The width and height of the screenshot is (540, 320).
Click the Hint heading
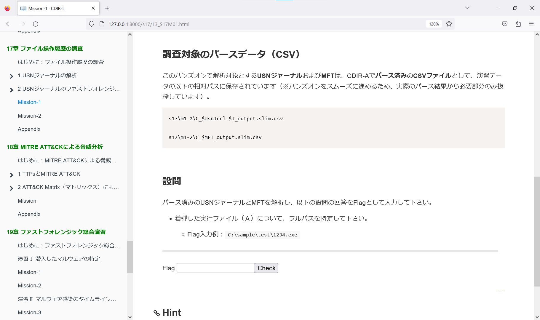(x=172, y=313)
